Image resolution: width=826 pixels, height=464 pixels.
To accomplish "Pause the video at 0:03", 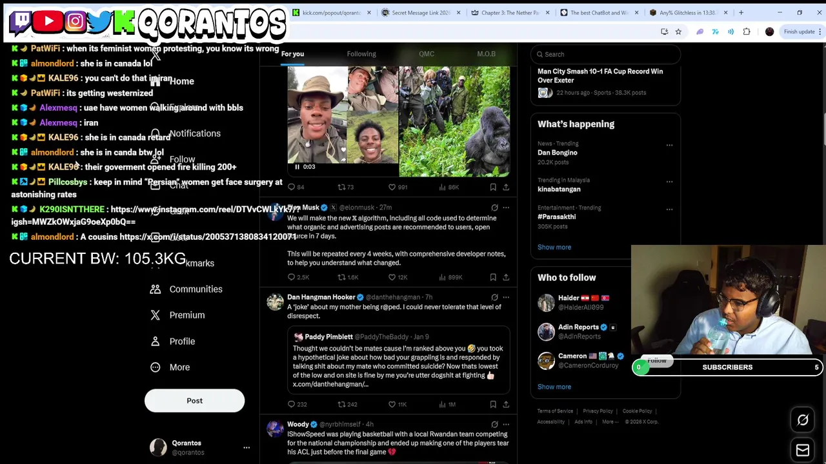I will (x=297, y=167).
